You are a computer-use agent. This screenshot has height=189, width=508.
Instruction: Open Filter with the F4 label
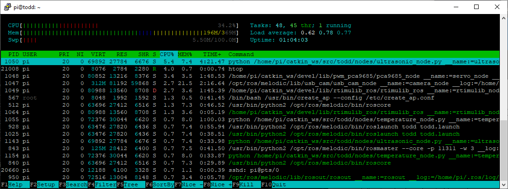point(102,185)
